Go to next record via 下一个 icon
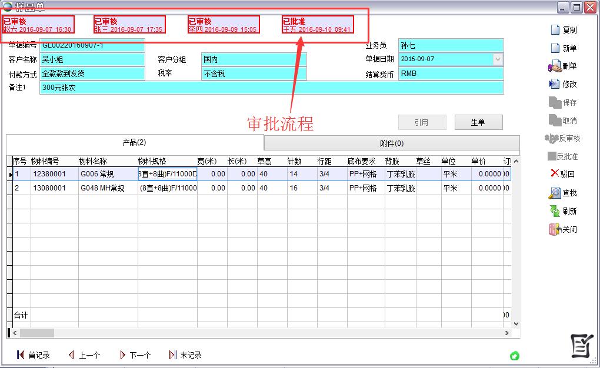 [x=131, y=354]
